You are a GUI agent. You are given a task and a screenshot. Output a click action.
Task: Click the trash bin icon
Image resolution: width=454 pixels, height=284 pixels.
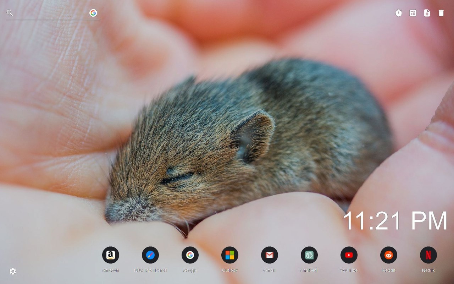point(441,13)
